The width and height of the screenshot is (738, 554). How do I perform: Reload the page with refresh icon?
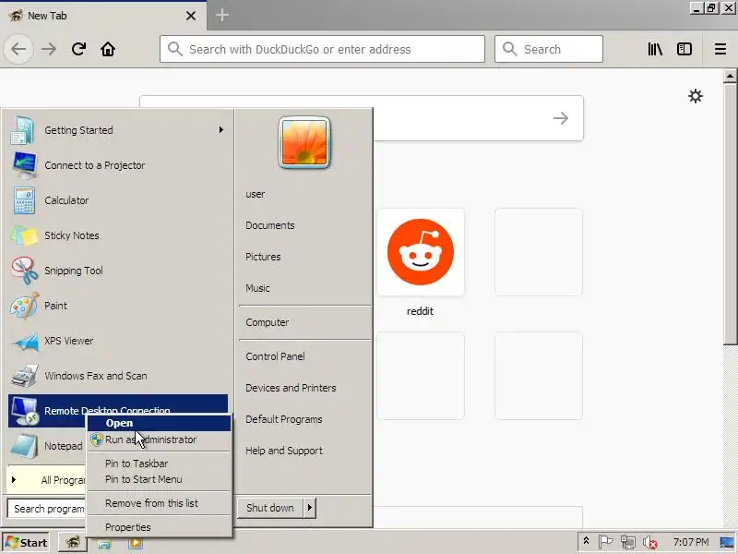[78, 49]
